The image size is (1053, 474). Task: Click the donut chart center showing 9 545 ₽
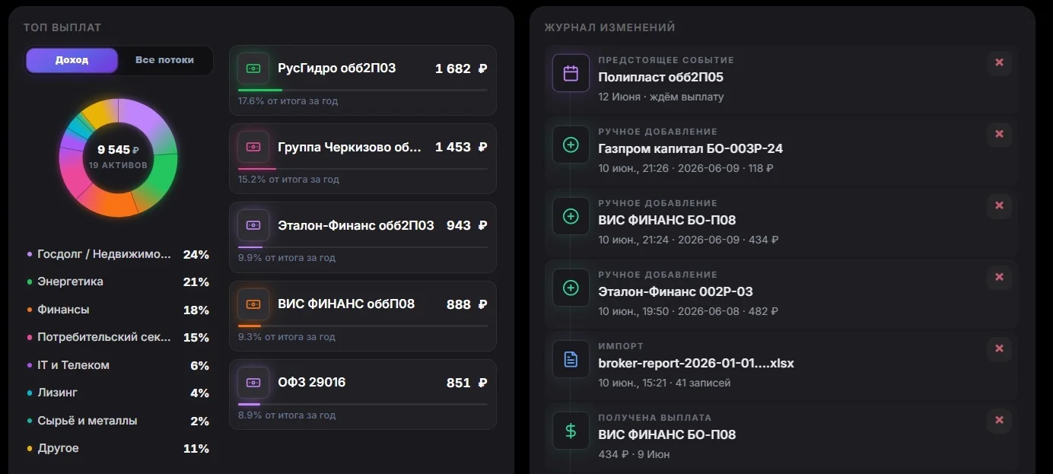click(118, 155)
